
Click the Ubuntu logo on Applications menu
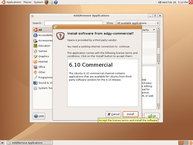(3, 2)
